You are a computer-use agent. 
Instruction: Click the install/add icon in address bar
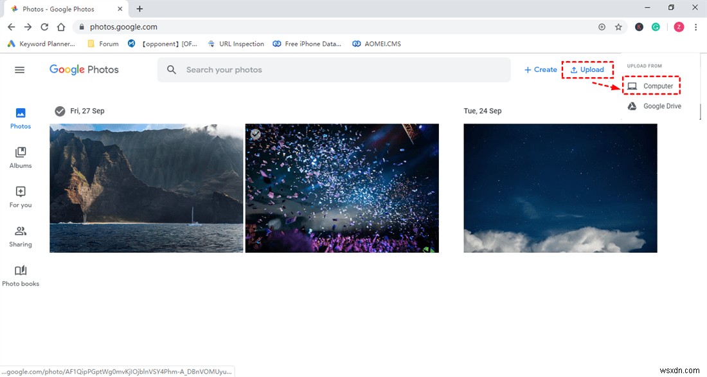[602, 27]
